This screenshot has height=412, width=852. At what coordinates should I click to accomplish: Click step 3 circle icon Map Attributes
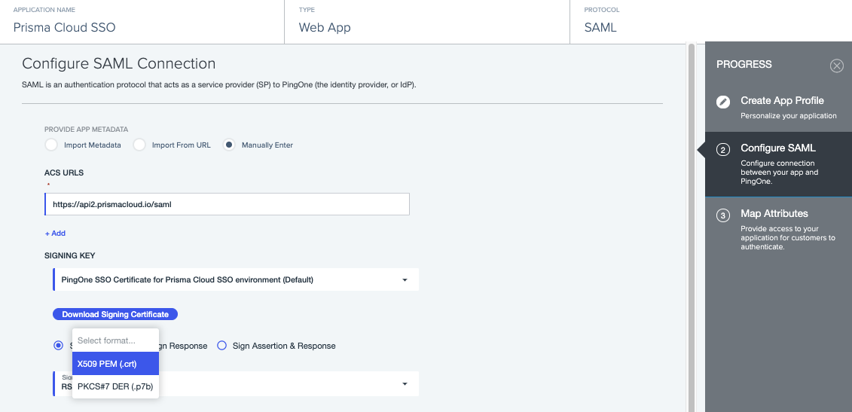tap(723, 215)
